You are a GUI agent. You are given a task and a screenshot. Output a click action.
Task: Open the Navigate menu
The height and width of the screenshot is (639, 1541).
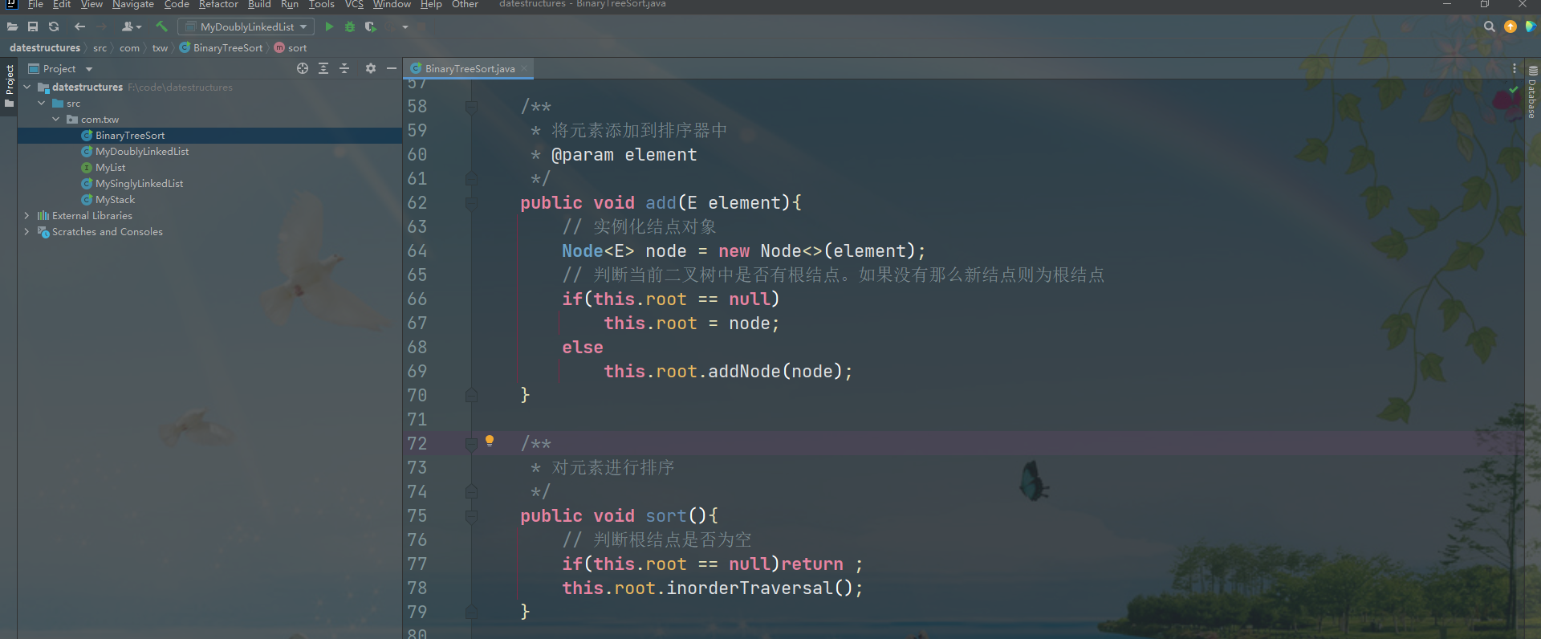tap(133, 4)
